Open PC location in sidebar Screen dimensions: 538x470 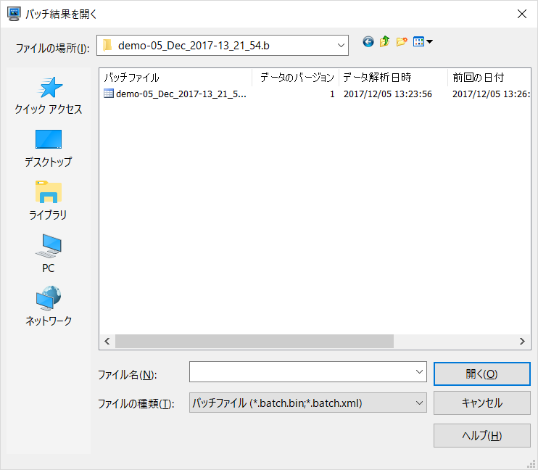point(49,254)
